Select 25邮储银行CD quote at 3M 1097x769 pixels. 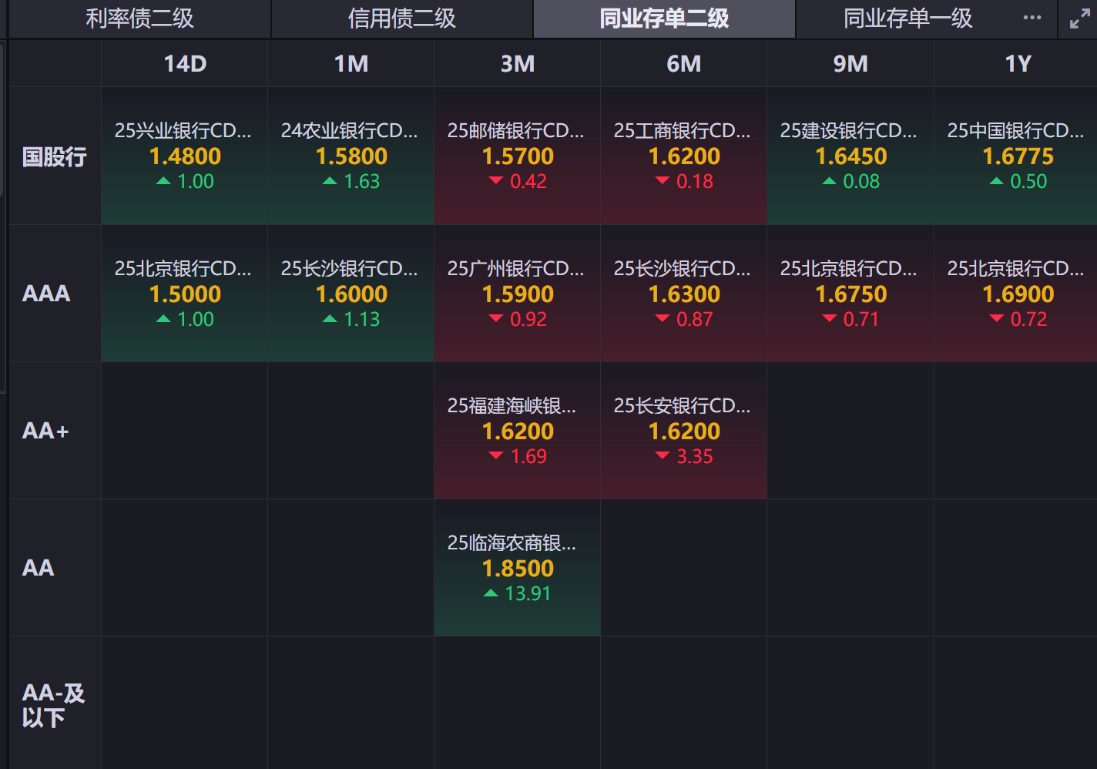pos(518,156)
